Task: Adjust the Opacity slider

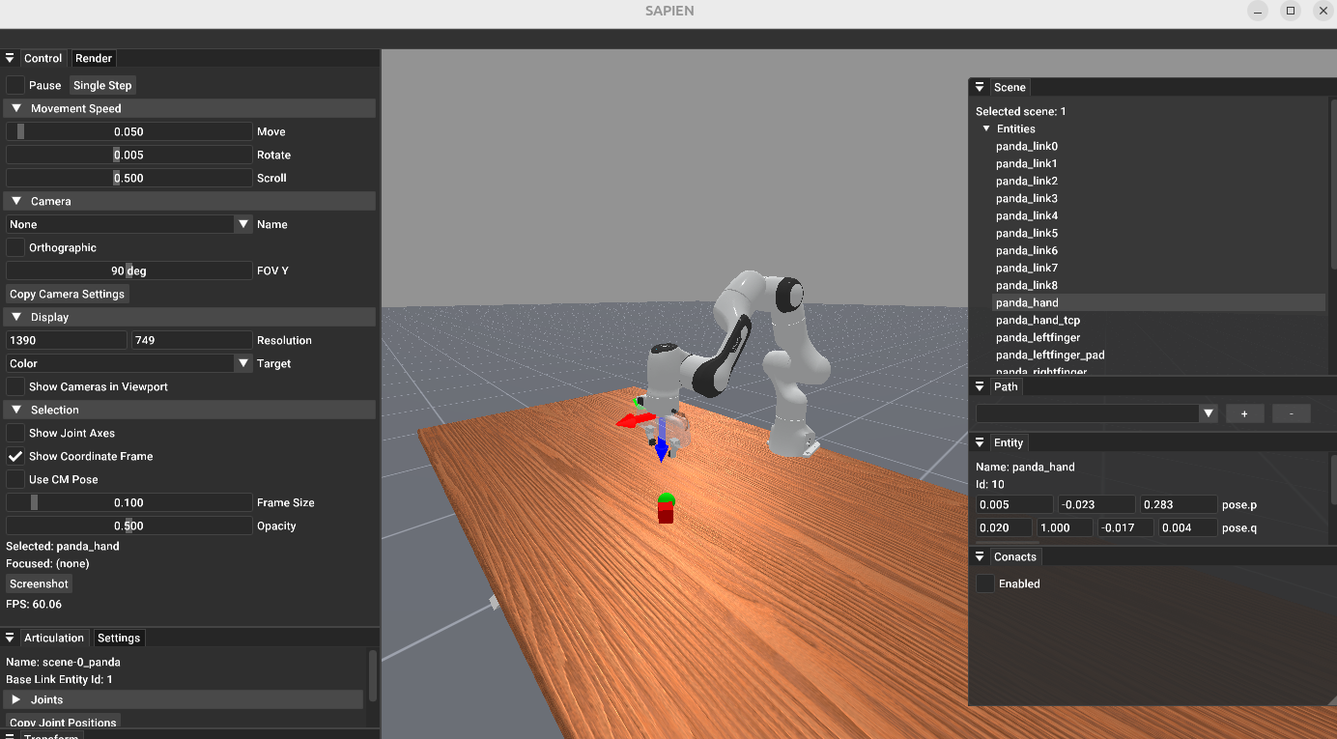Action: [128, 526]
